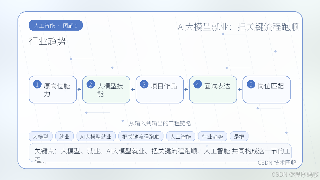Click the caption 从输入到输出的工程链路
Viewport: 320px width, 180px height.
[160, 123]
